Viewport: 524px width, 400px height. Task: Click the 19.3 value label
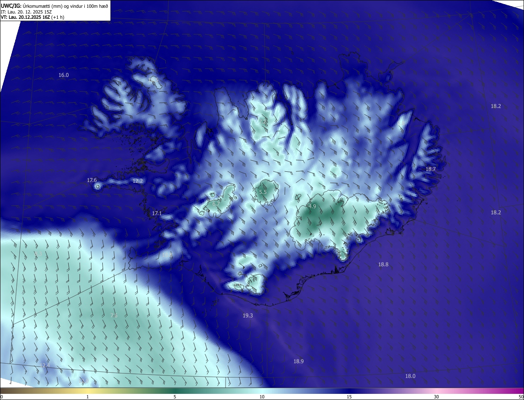tap(248, 316)
